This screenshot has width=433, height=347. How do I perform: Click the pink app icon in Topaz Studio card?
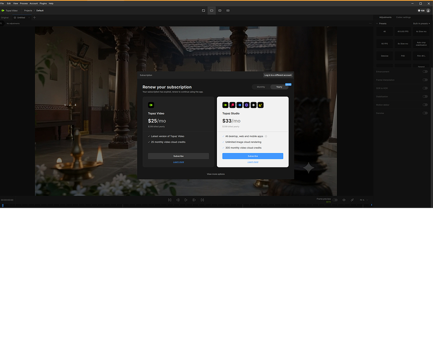click(x=232, y=105)
